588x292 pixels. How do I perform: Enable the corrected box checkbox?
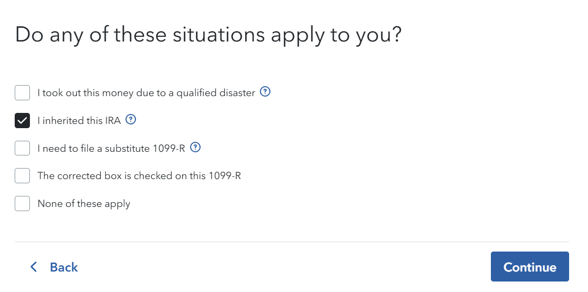(22, 175)
